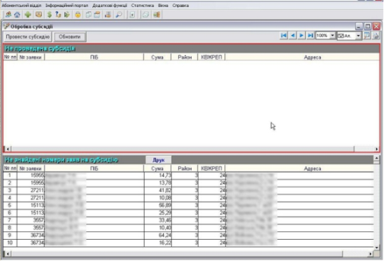384x261 pixels.
Task: Click the magnifying glass search icon
Action: 119,15
